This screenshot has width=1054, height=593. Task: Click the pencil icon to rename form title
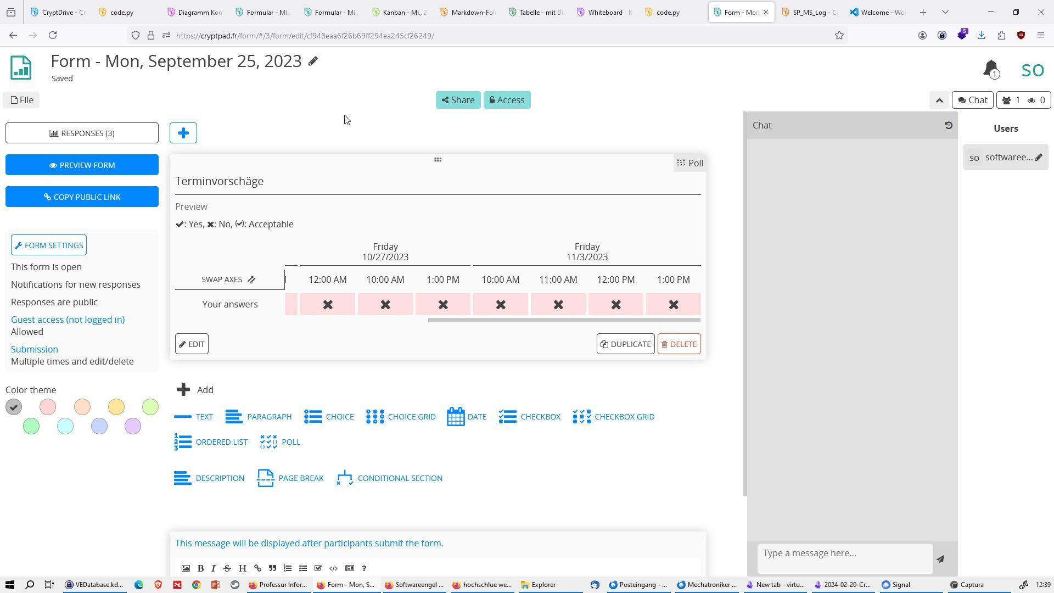(313, 61)
